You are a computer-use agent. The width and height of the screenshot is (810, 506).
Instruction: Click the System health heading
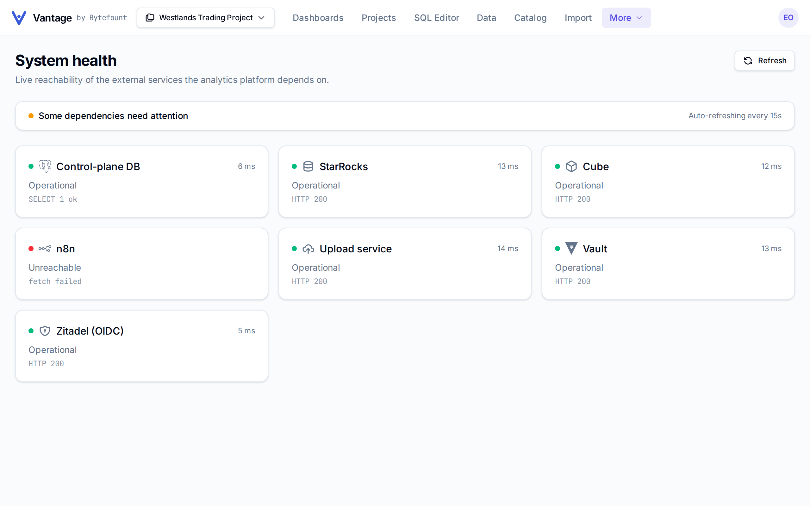click(66, 61)
